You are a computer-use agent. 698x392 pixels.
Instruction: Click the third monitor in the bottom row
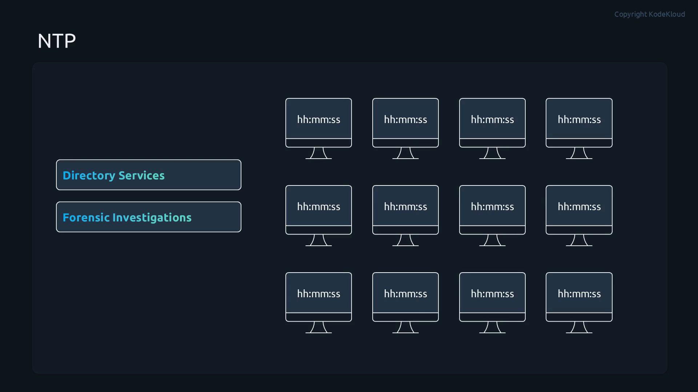(x=492, y=302)
